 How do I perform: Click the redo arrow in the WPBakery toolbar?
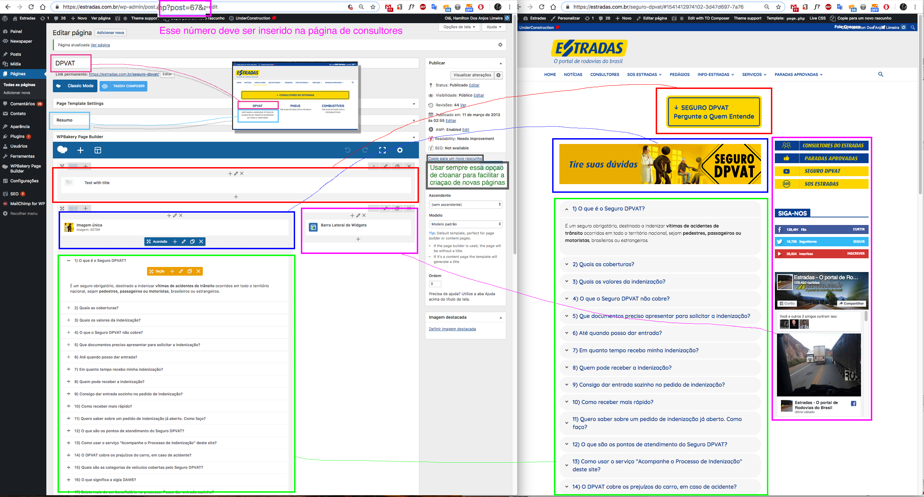tap(365, 150)
